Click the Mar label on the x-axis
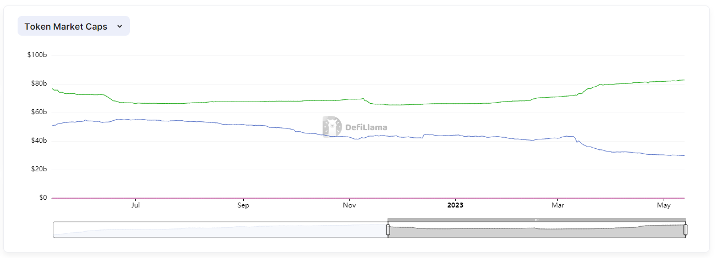Image resolution: width=717 pixels, height=258 pixels. tap(558, 205)
